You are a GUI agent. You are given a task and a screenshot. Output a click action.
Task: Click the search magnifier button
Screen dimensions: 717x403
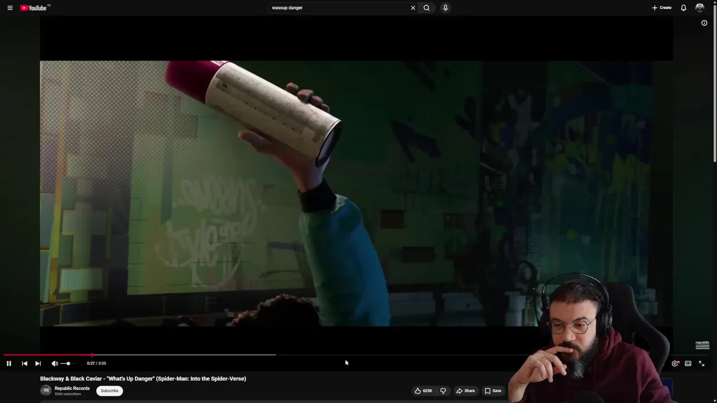point(427,8)
